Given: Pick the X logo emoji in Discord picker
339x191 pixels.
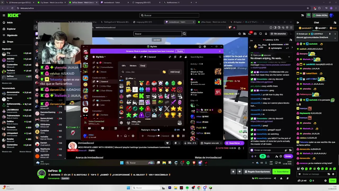Looking at the screenshot, I should click(167, 109).
